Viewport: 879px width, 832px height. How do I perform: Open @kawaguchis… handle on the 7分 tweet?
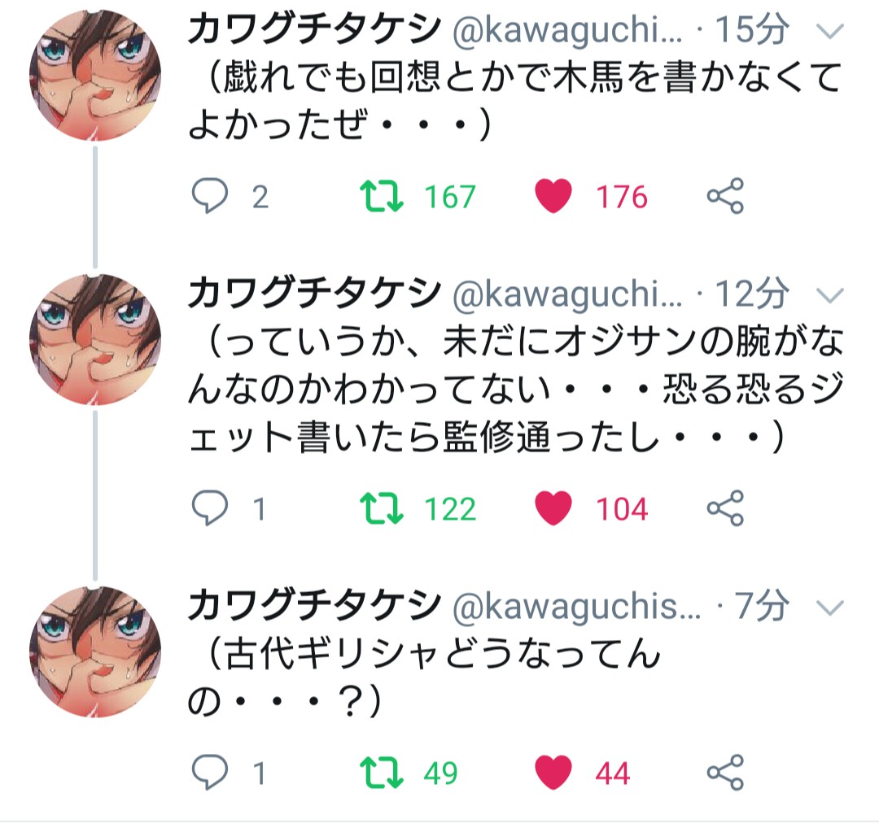point(577,608)
